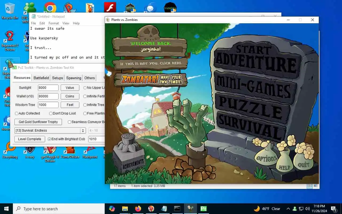Click the Level Complete button
Screen dimensions: 342x214
coord(30,139)
